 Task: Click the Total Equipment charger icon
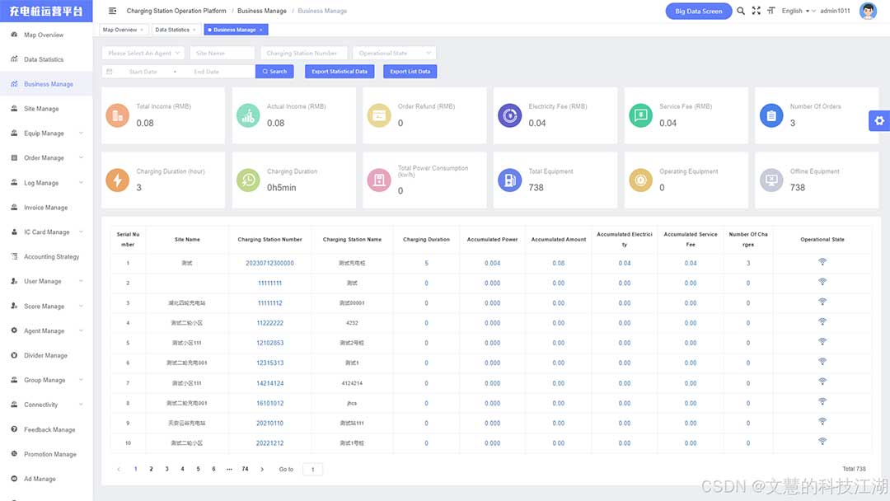coord(510,180)
